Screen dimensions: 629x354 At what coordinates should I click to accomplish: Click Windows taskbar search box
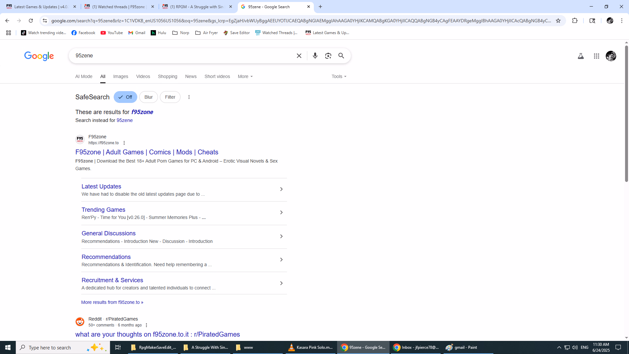pyautogui.click(x=63, y=347)
